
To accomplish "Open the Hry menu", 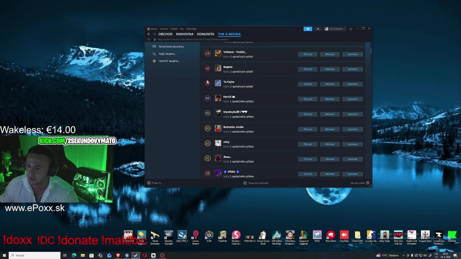I will [182, 29].
